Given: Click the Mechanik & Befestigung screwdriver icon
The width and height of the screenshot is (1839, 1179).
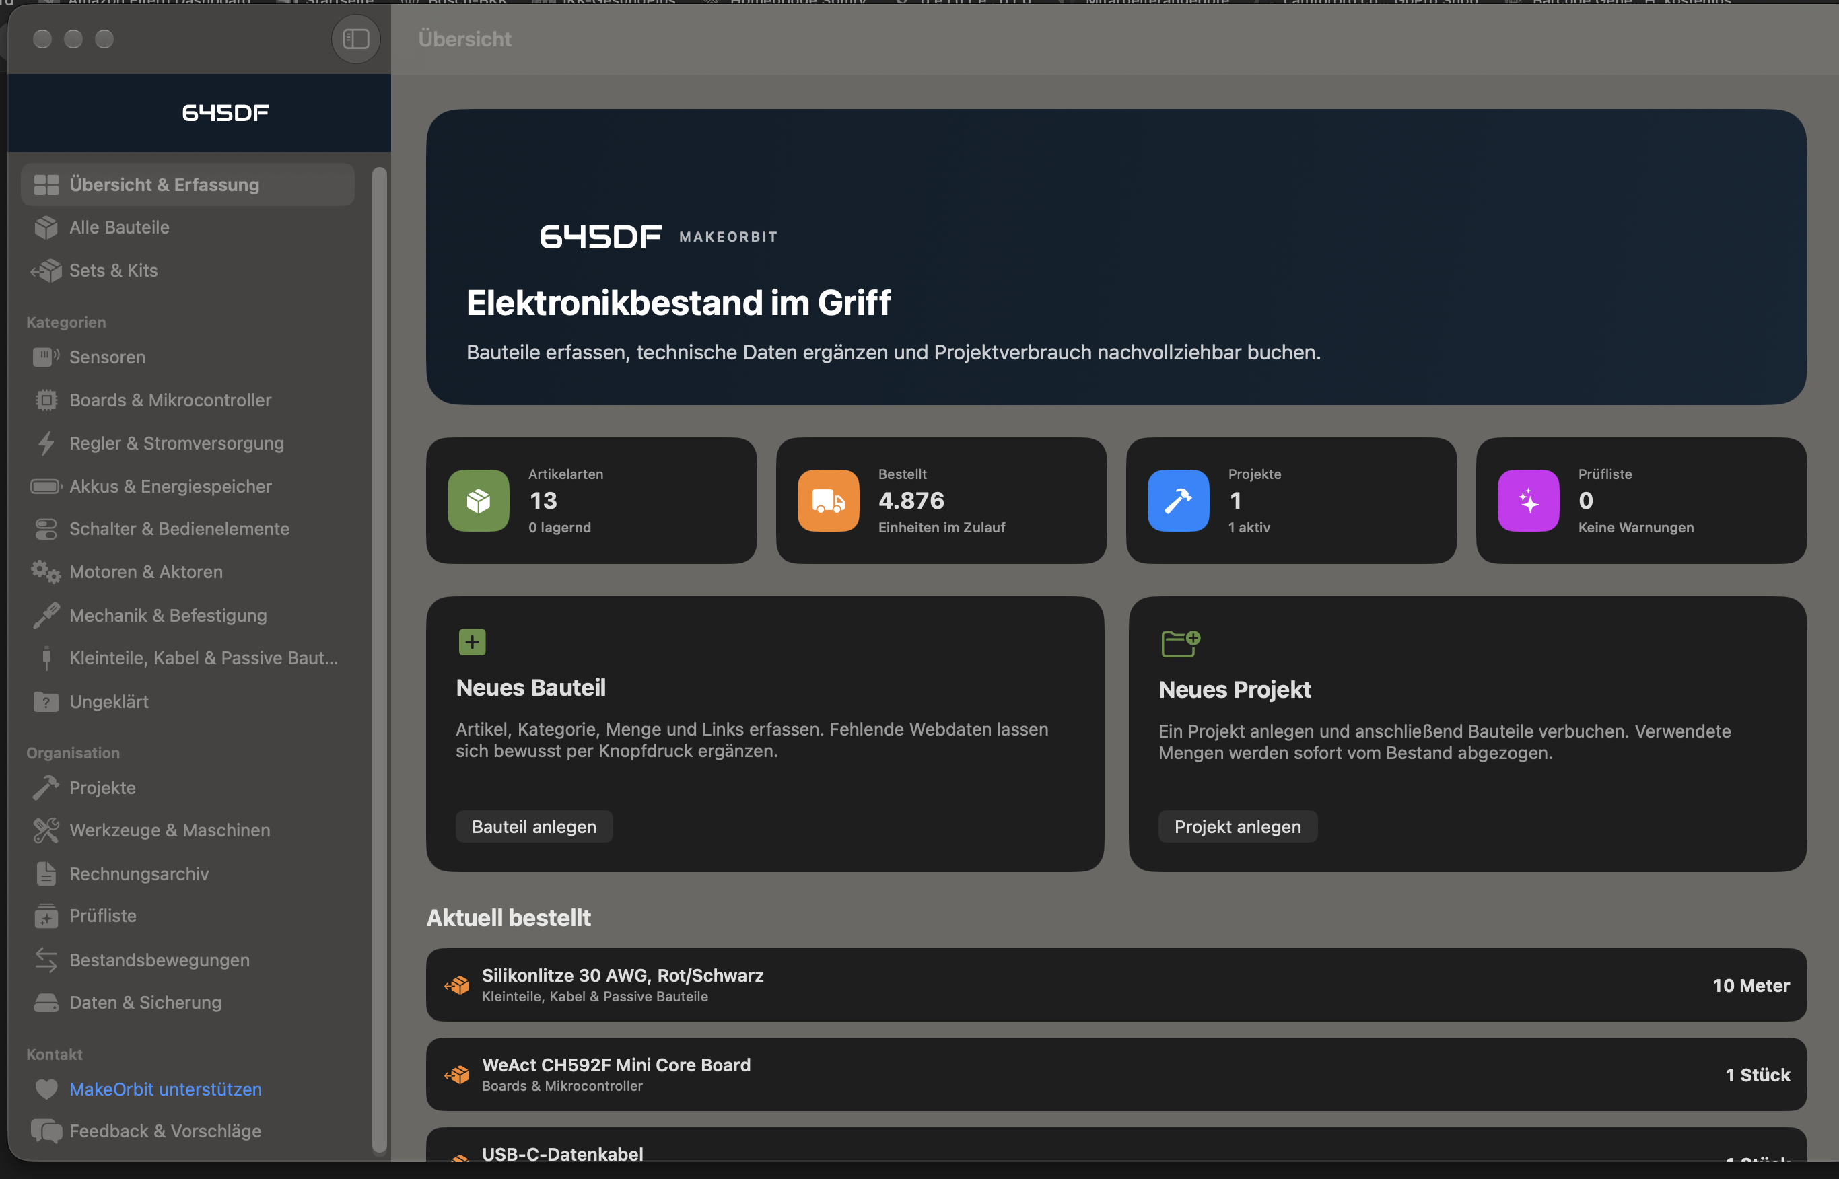Looking at the screenshot, I should [x=46, y=616].
